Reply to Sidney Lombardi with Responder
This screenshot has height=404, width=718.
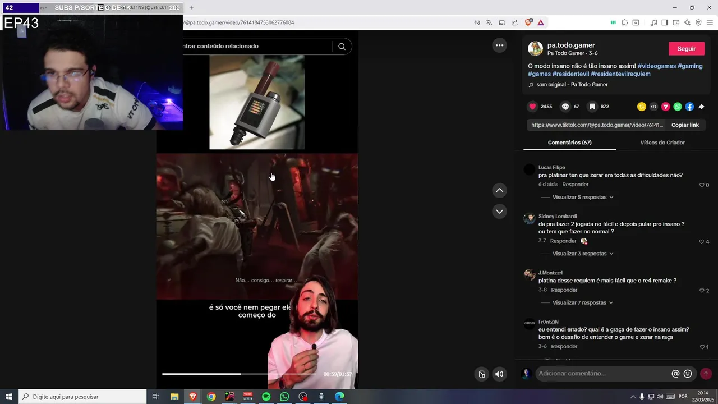tap(563, 241)
